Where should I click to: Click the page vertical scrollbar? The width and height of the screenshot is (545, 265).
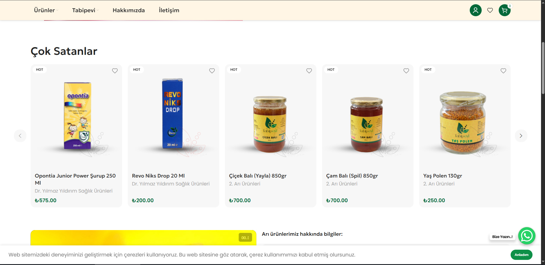click(543, 68)
